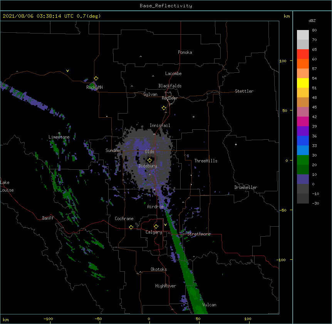Image resolution: width=332 pixels, height=324 pixels.
Task: Click the Strathmore label
Action: [199, 234]
